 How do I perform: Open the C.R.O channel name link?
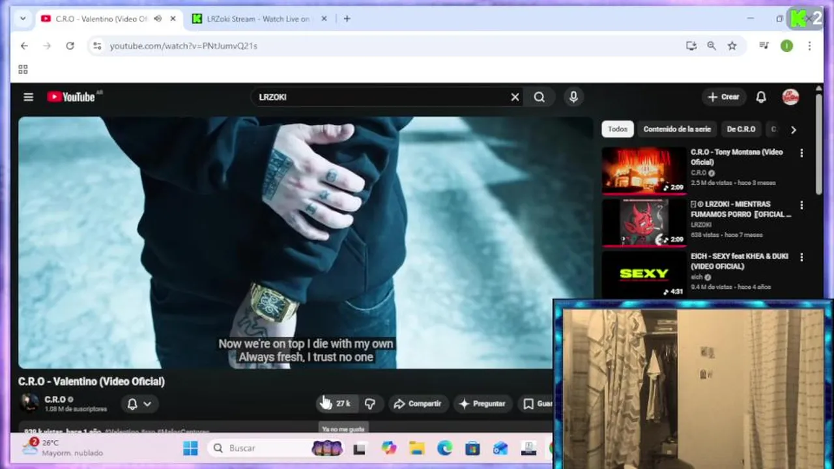pyautogui.click(x=55, y=399)
